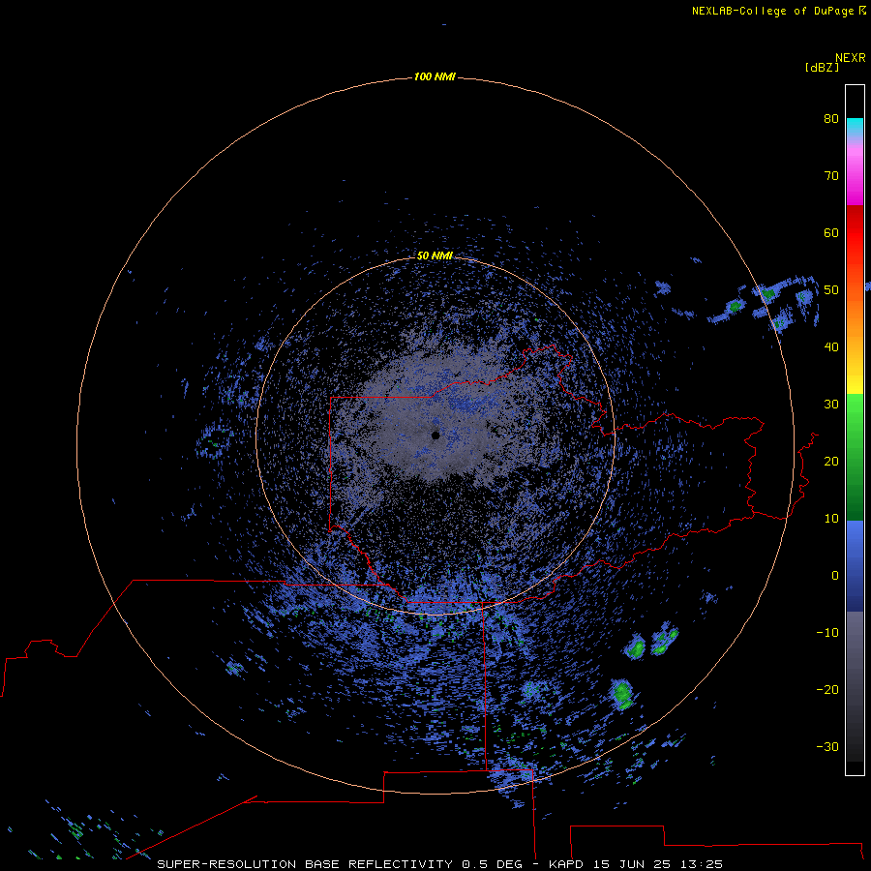This screenshot has width=871, height=871.
Task: Click the 13:25 timestamp in the caption
Action: tap(704, 864)
